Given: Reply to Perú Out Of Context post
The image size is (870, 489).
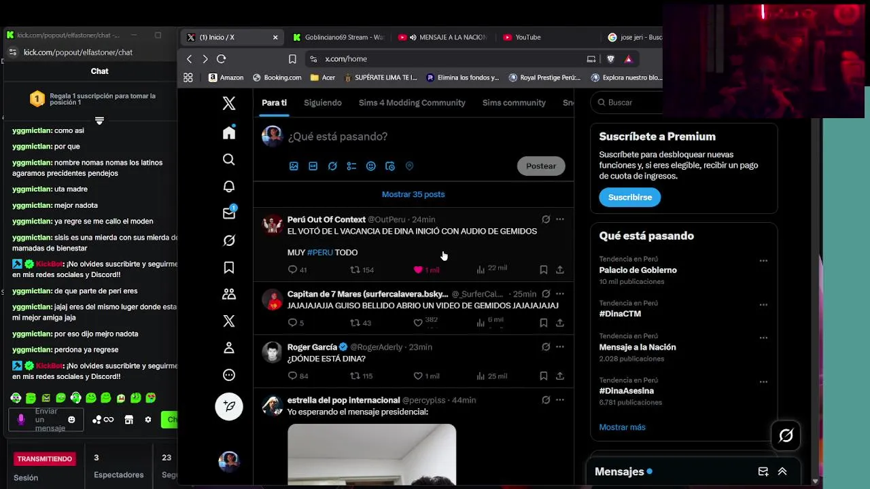Looking at the screenshot, I should pyautogui.click(x=293, y=270).
